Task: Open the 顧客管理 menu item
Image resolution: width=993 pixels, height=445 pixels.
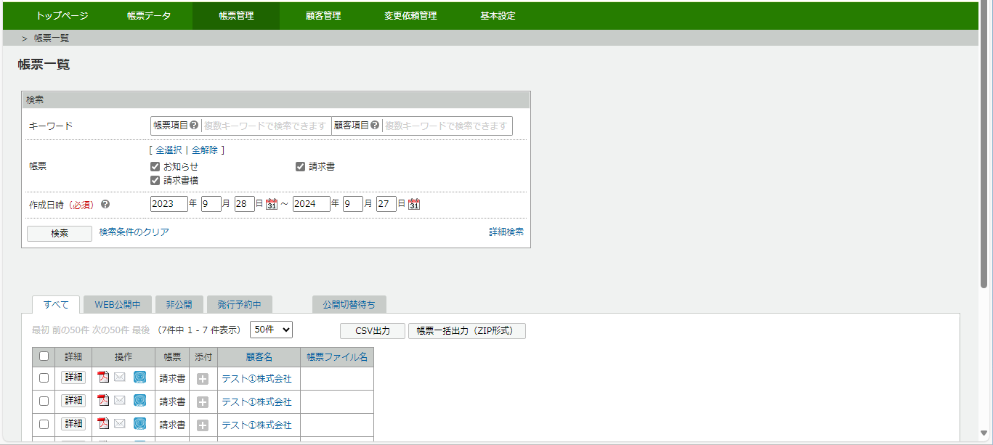Action: coord(323,15)
